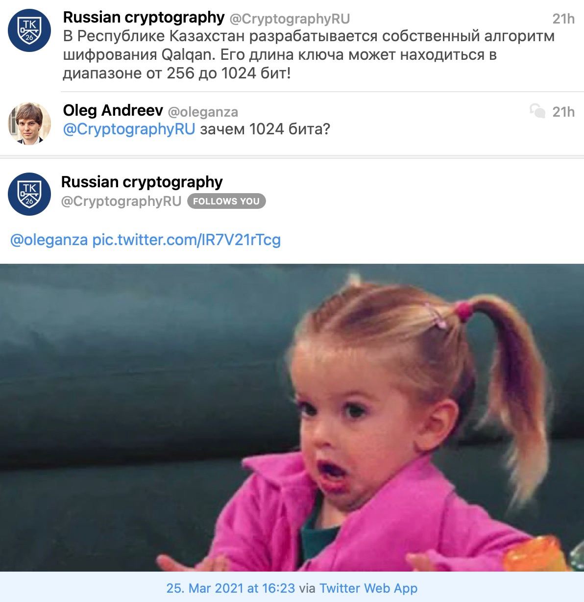
Task: Open the @CryptographyRU mention in Oleg's reply
Action: [129, 129]
